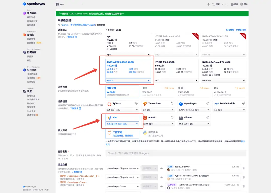Image resolution: width=271 pixels, height=193 pixels.
Task: Open /openbayes/input/input0 path dropdown
Action: [x=122, y=168]
